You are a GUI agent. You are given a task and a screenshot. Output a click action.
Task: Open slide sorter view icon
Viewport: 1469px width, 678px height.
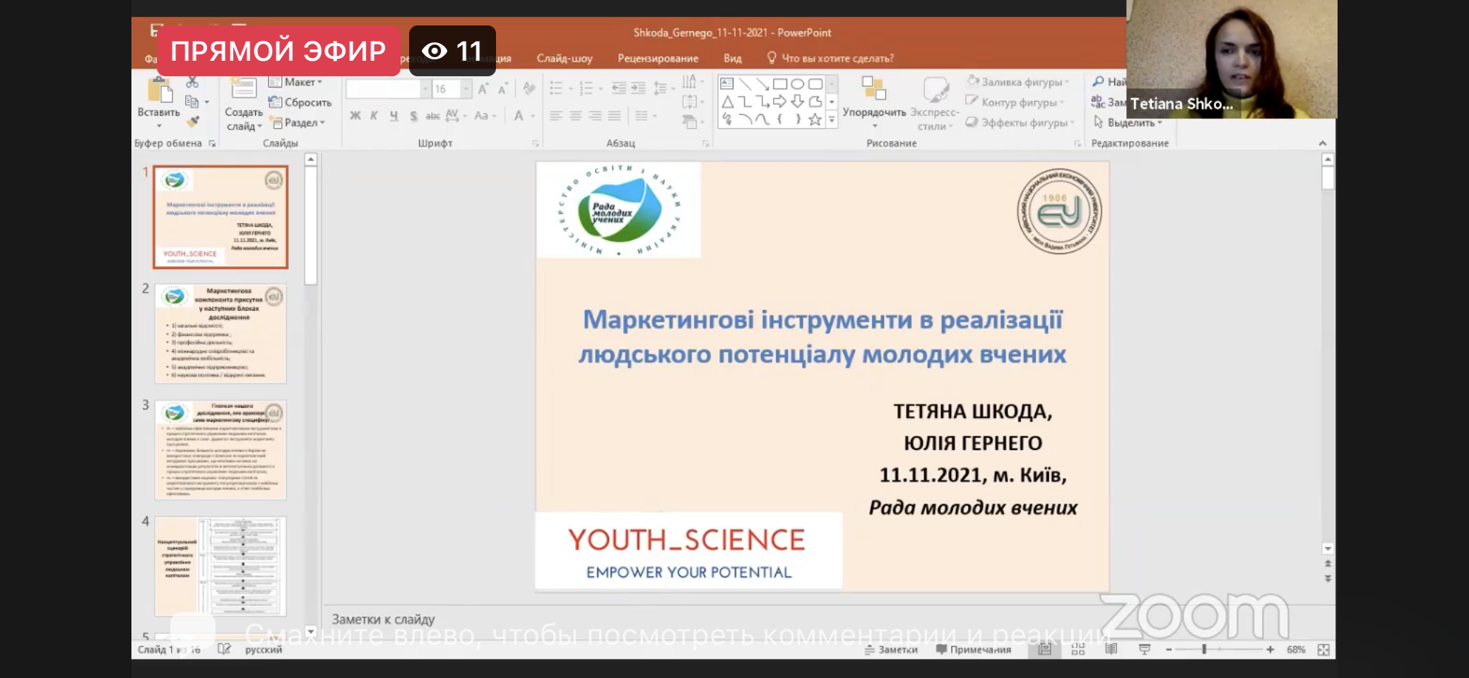coord(1078,650)
